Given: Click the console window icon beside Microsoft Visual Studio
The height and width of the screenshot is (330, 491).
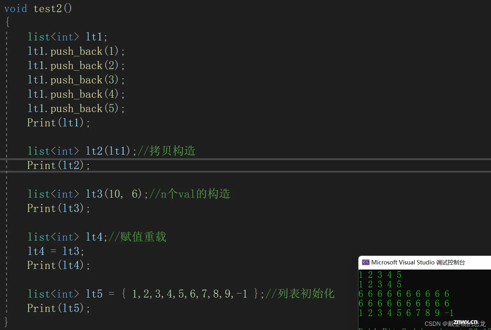Looking at the screenshot, I should pos(365,263).
